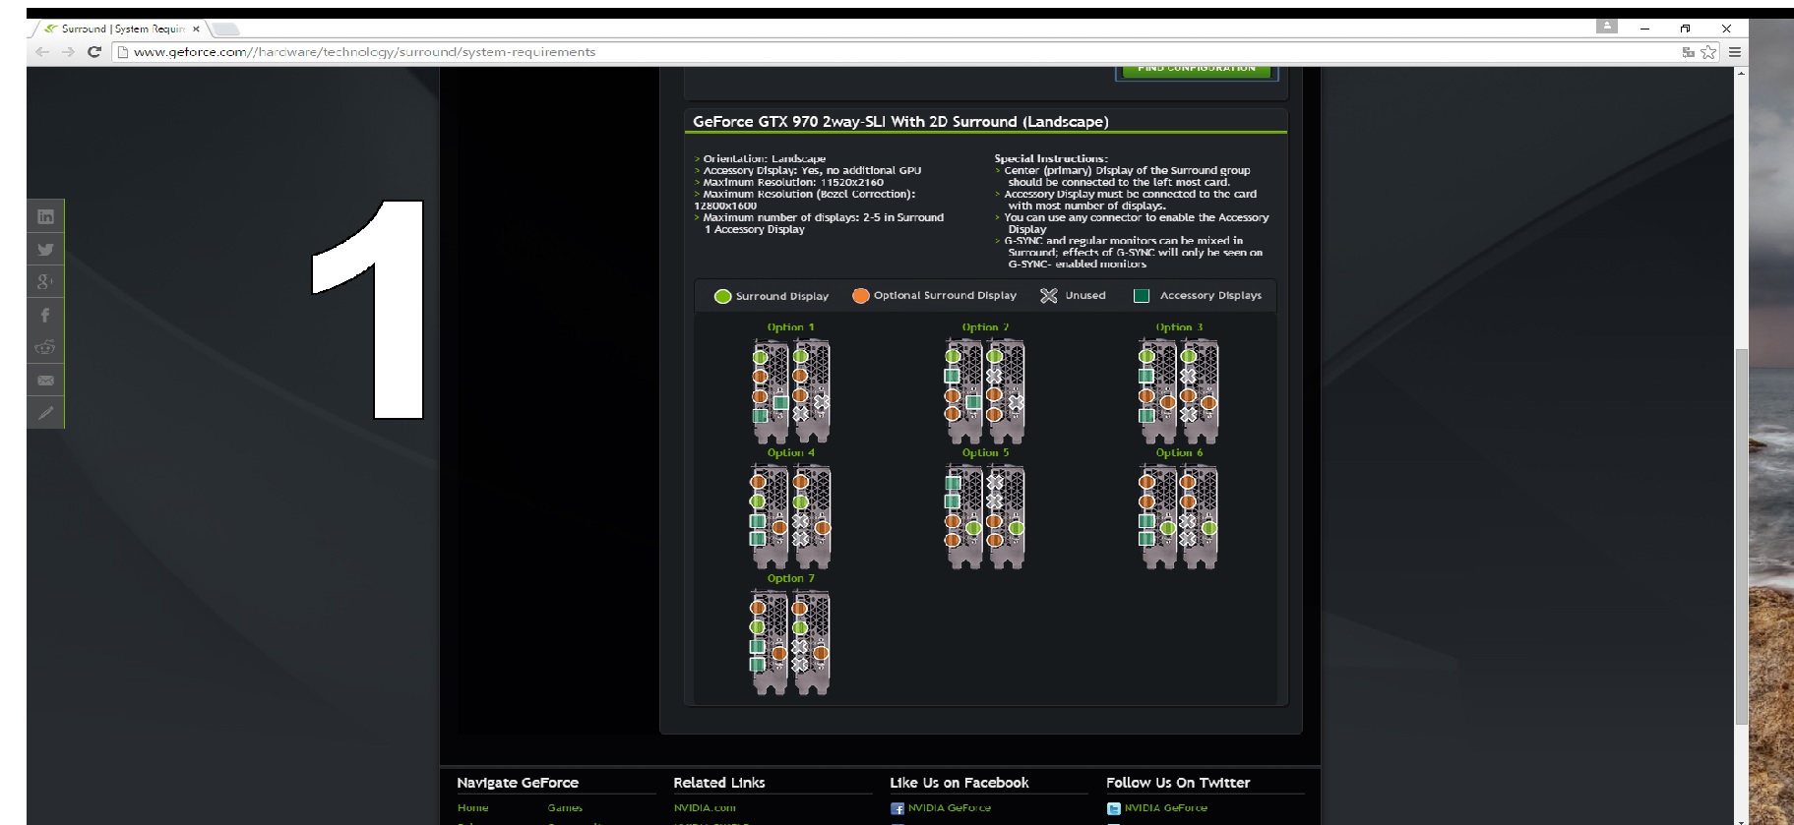
Task: Share page via LinkedIn sidebar icon
Action: pos(45,216)
